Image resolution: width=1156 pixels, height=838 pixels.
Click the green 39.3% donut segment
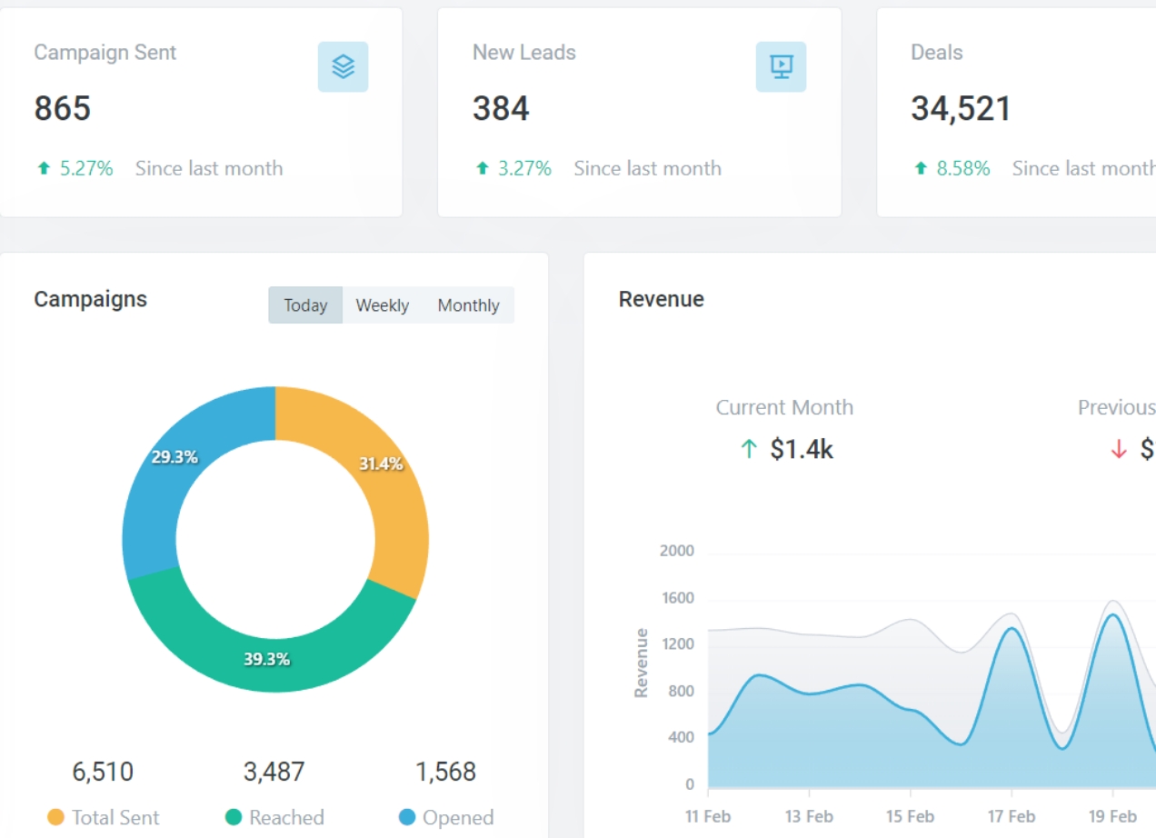coord(266,659)
